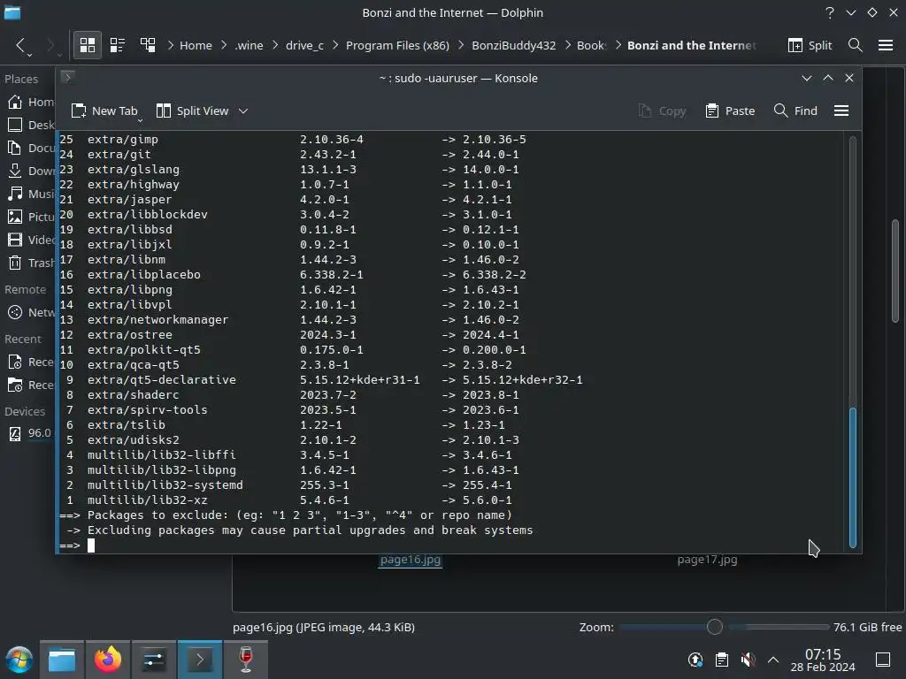Viewport: 906px width, 679px height.
Task: Split the Dolphin view
Action: [x=810, y=45]
